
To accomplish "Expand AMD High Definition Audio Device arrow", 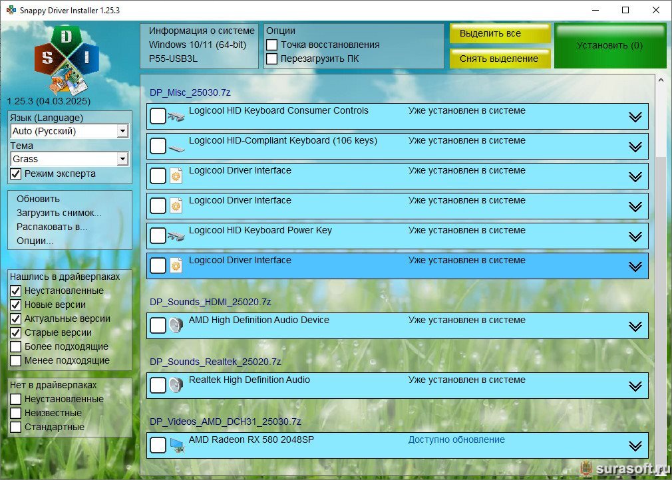I will (x=635, y=326).
